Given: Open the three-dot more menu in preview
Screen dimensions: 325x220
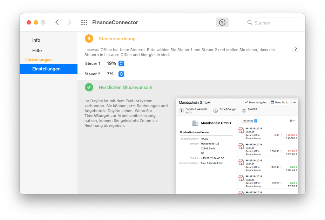Looking at the screenshot, I should [x=294, y=102].
